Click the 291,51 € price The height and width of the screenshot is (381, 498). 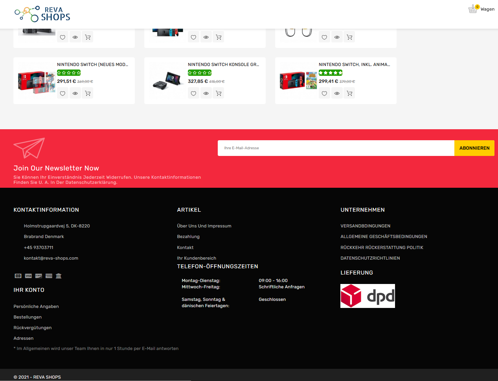pyautogui.click(x=66, y=81)
